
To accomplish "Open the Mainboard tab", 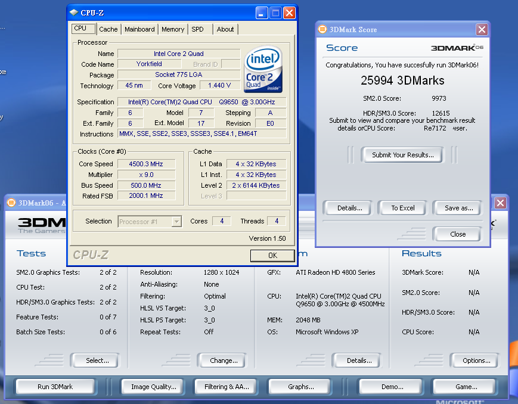I will tap(139, 29).
